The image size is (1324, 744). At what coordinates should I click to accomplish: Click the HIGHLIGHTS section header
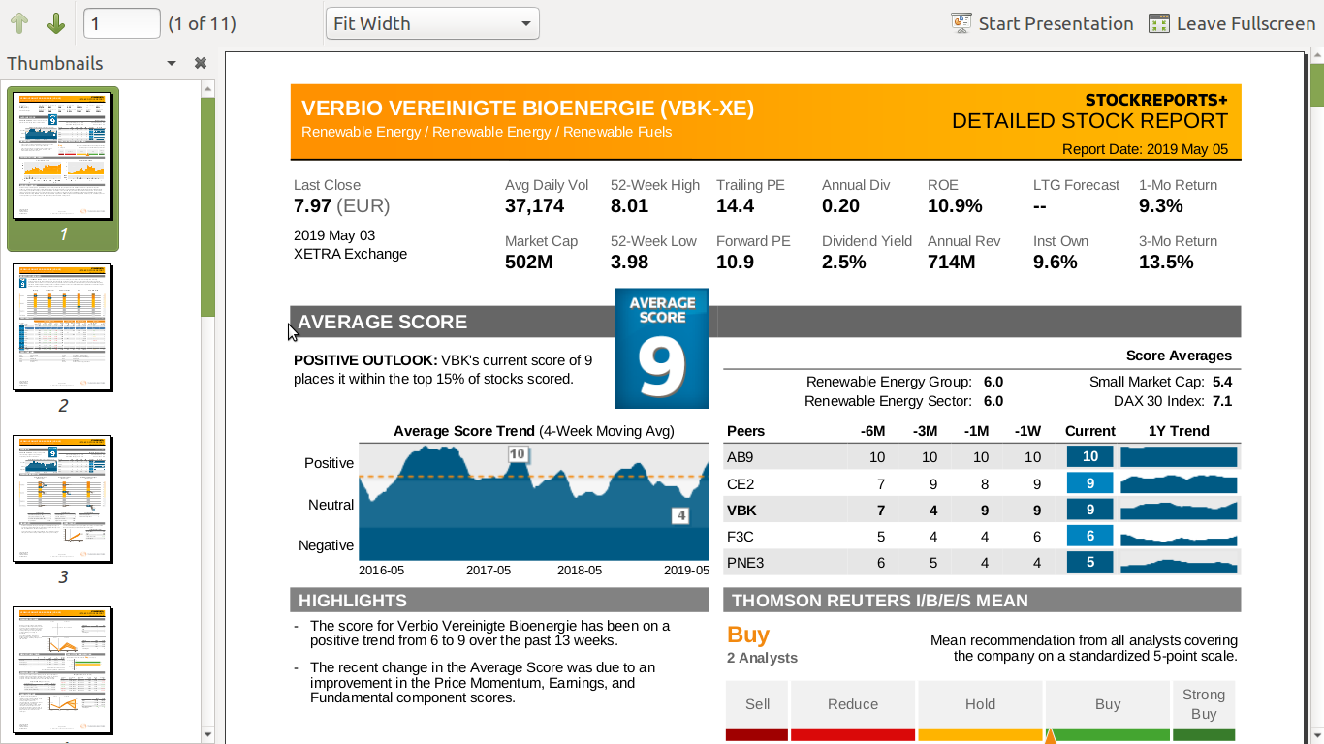(499, 600)
